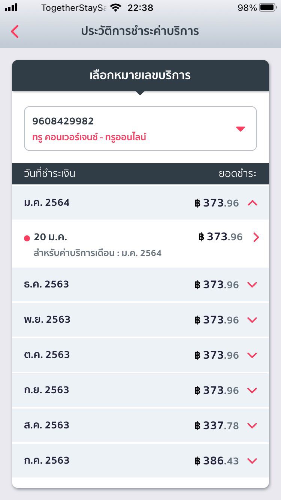This screenshot has width=281, height=500.
Task: Tap the battery icon in status bar
Action: coord(267,8)
